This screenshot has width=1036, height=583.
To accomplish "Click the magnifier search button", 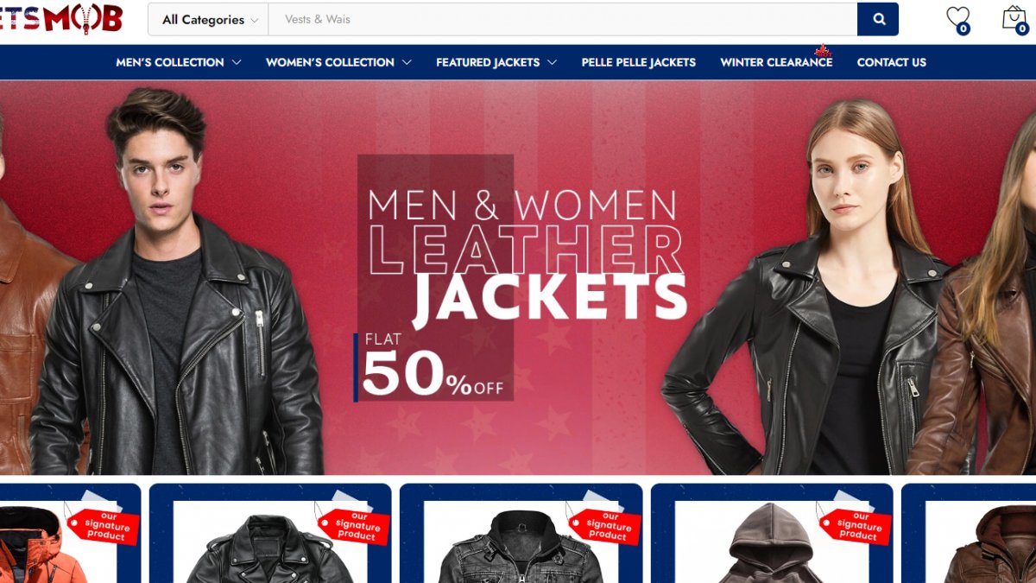I will click(x=878, y=19).
